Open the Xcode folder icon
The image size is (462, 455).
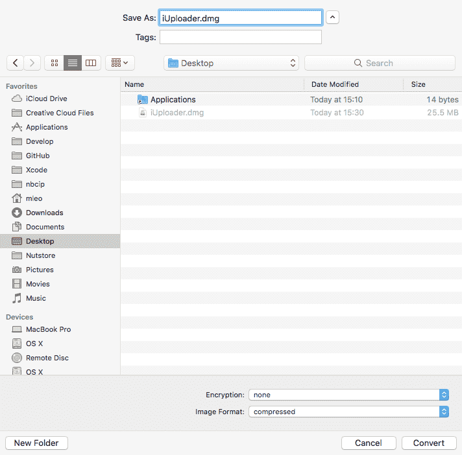pos(17,170)
